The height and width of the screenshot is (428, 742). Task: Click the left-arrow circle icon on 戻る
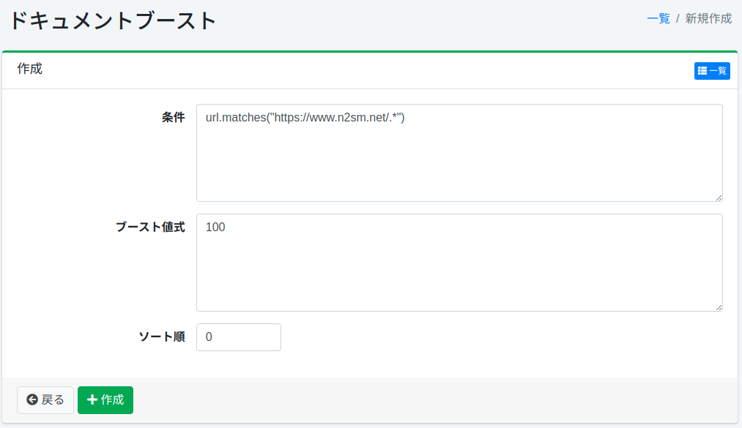point(31,399)
